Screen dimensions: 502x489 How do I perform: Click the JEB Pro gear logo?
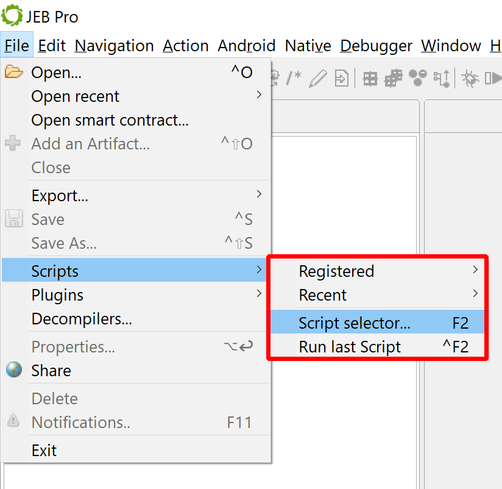coord(12,16)
